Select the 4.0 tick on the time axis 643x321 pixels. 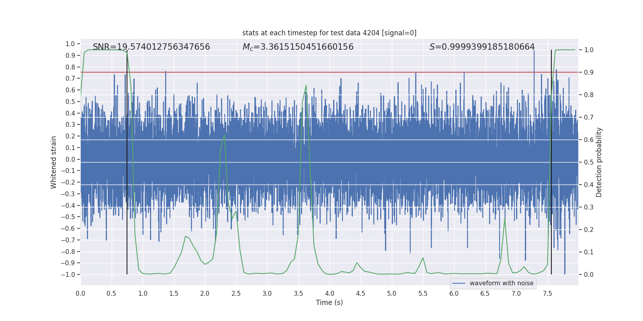[x=330, y=293]
